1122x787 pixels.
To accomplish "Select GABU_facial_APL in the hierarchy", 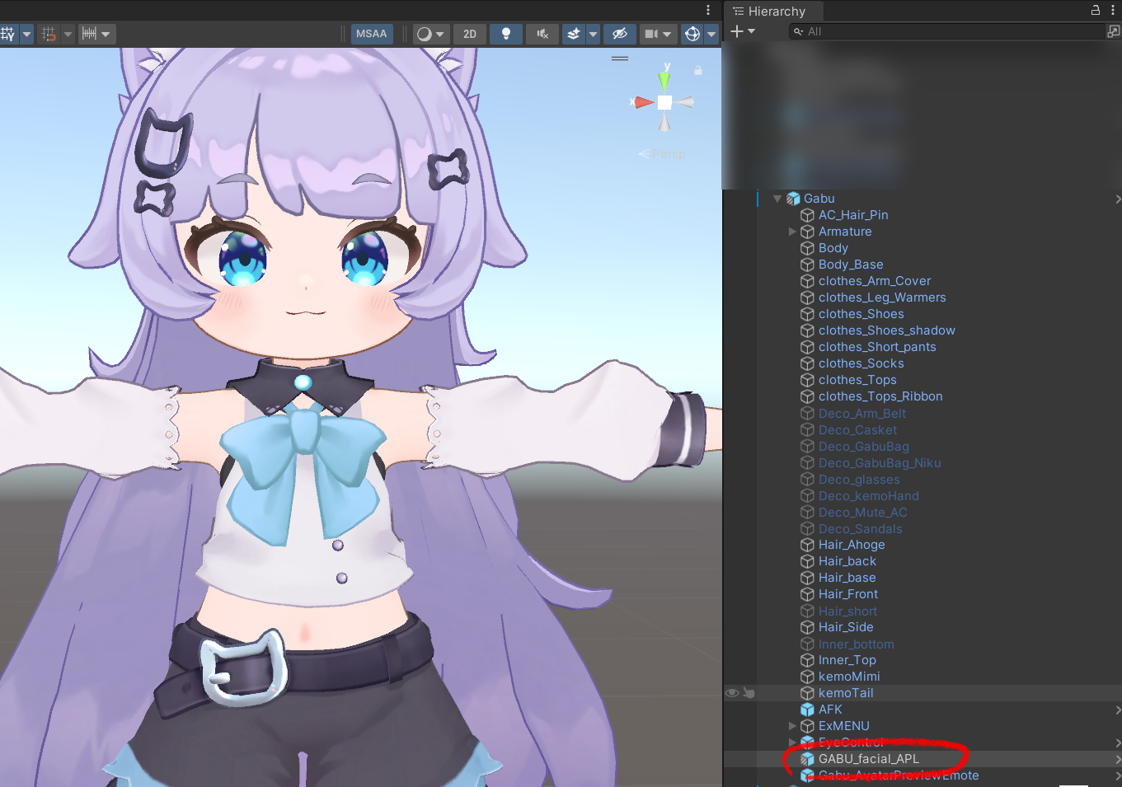I will tap(868, 759).
